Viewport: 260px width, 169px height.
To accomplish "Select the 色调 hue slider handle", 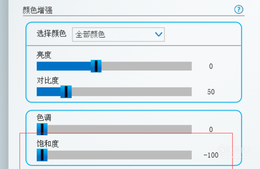I will tap(42, 129).
